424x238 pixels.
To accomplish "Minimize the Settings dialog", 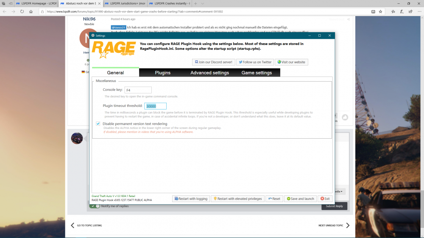I will 310,36.
